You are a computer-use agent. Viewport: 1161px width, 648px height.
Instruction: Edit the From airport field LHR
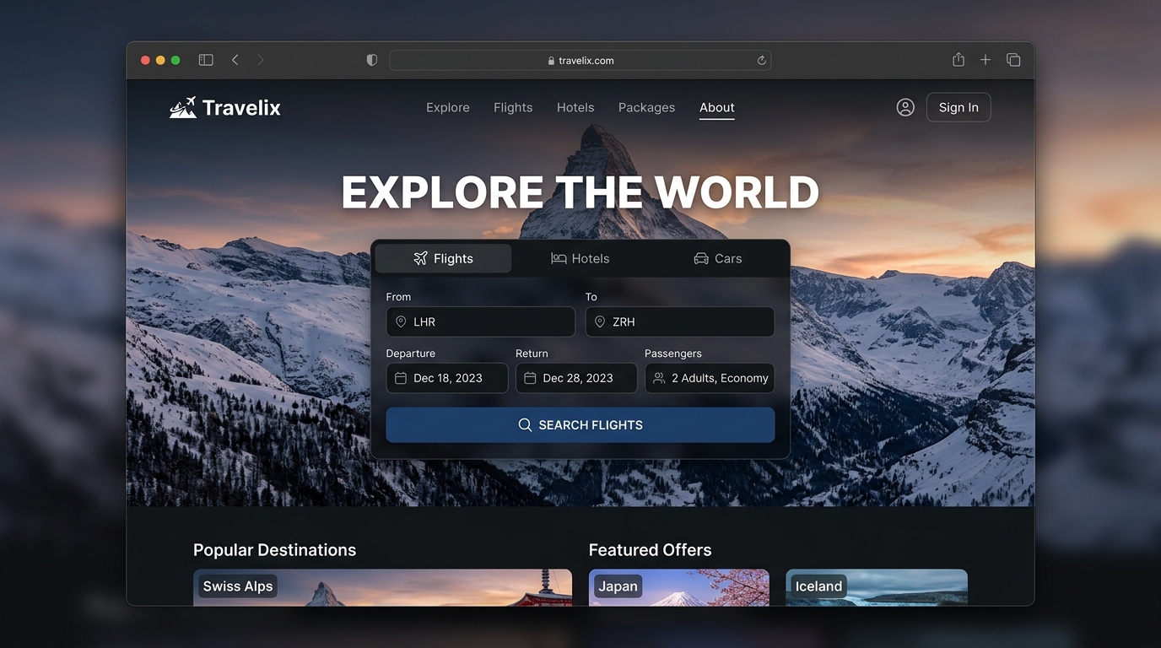tap(481, 321)
